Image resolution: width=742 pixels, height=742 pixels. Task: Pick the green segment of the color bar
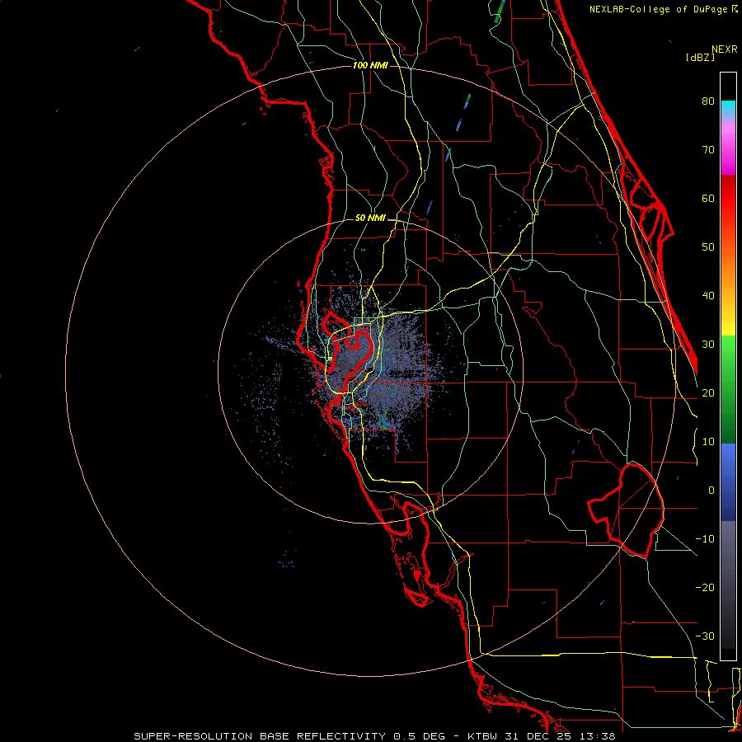pyautogui.click(x=728, y=389)
